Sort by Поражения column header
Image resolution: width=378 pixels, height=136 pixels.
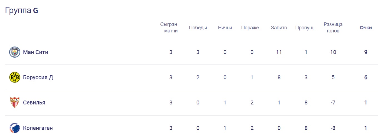click(x=252, y=28)
